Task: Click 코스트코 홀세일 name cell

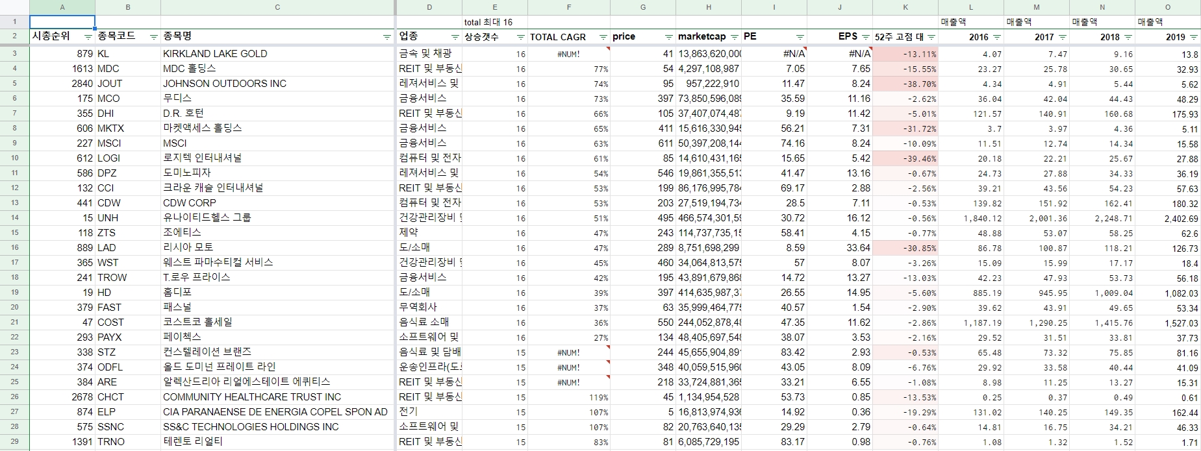Action: (277, 323)
